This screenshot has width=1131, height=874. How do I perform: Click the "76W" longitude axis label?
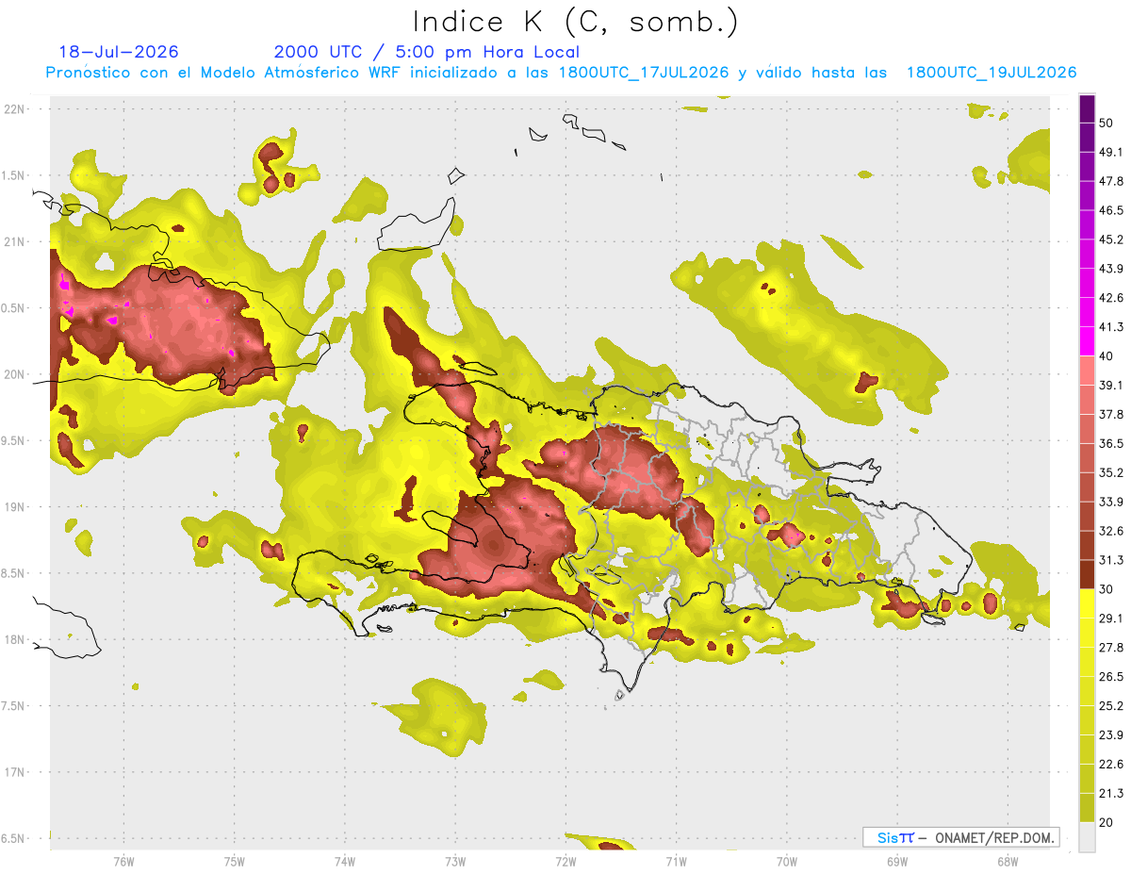click(123, 861)
